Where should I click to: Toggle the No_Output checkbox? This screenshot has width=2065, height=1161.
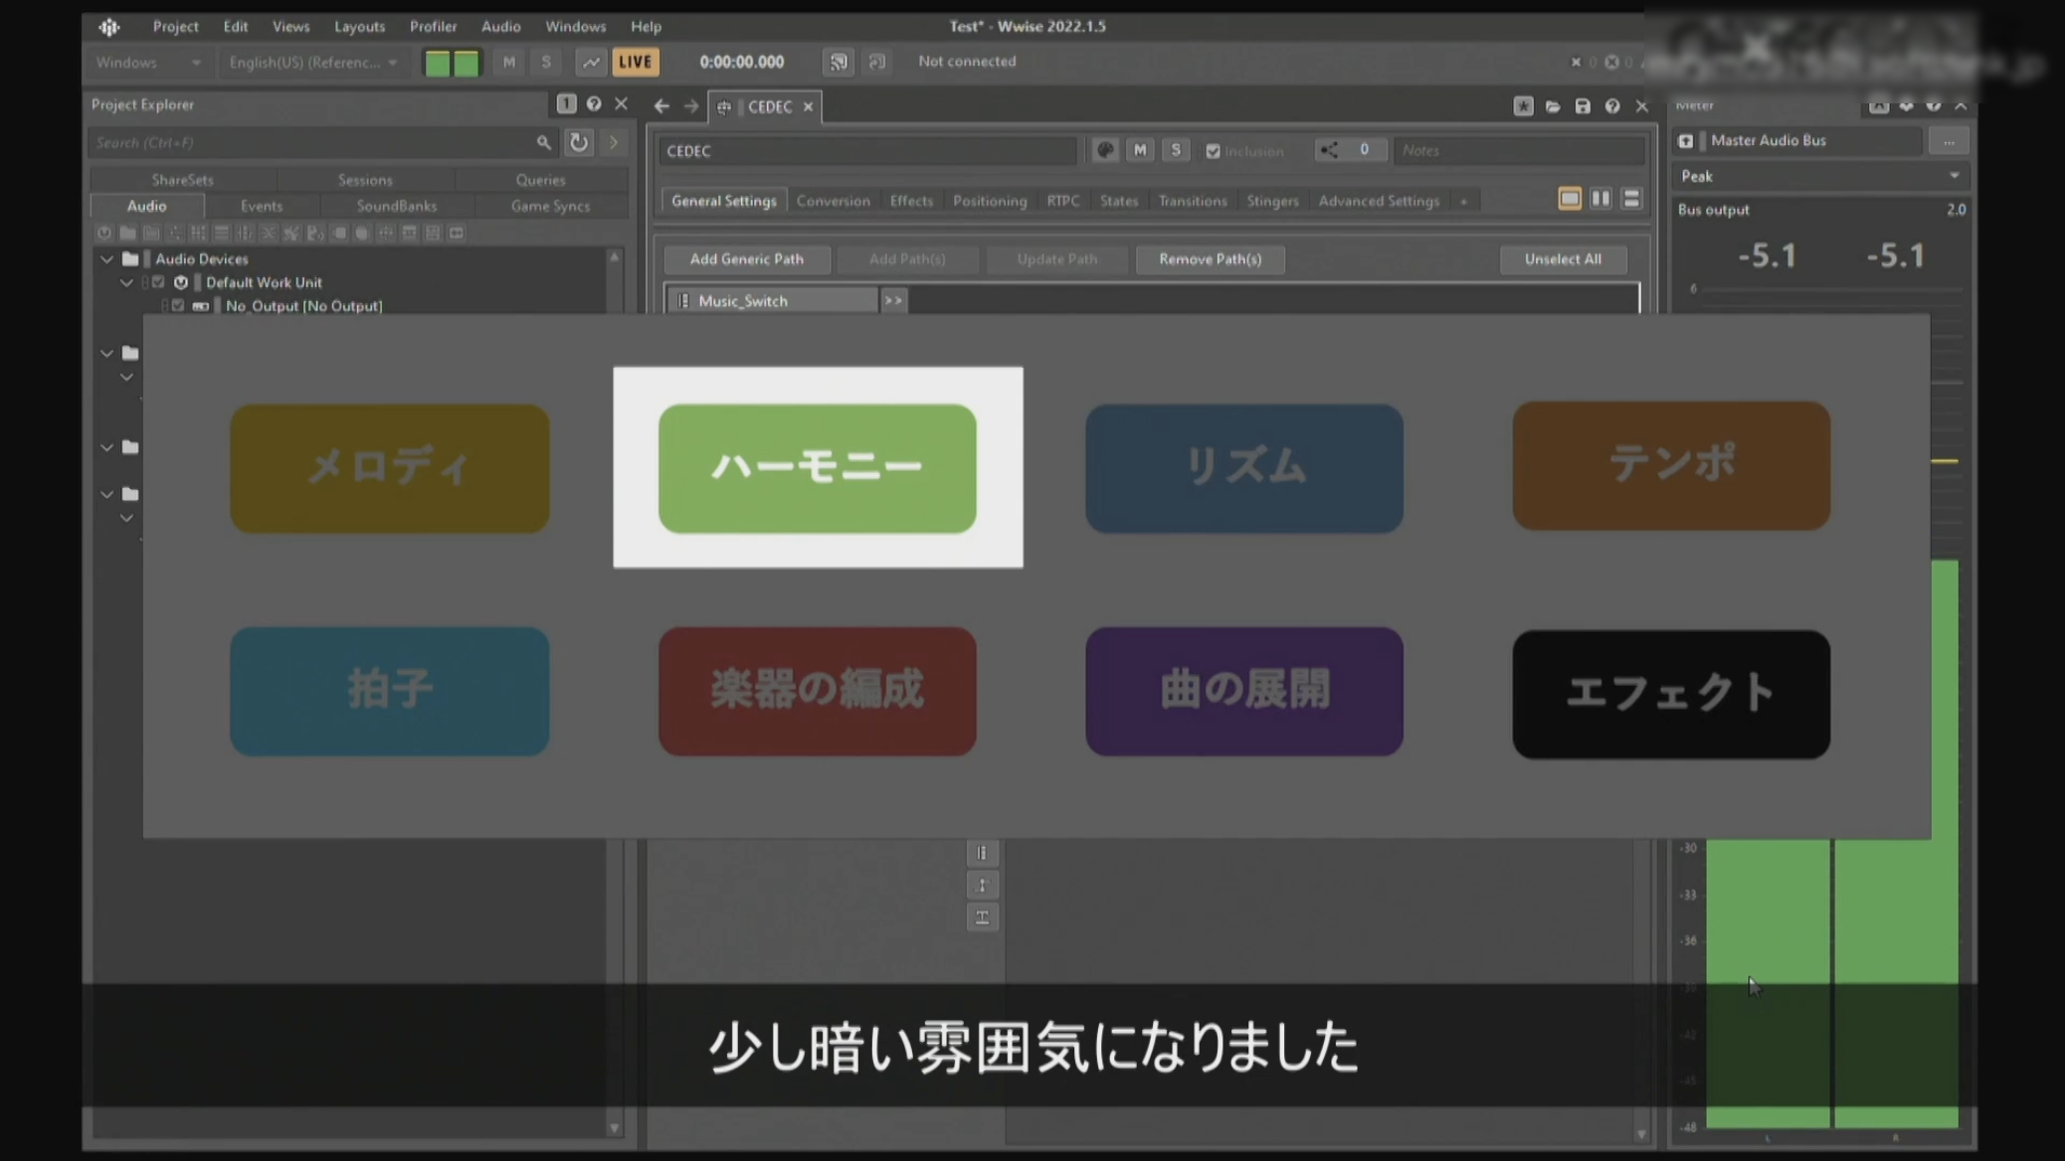point(178,306)
